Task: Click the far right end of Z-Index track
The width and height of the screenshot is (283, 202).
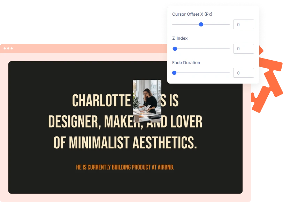Action: point(229,49)
